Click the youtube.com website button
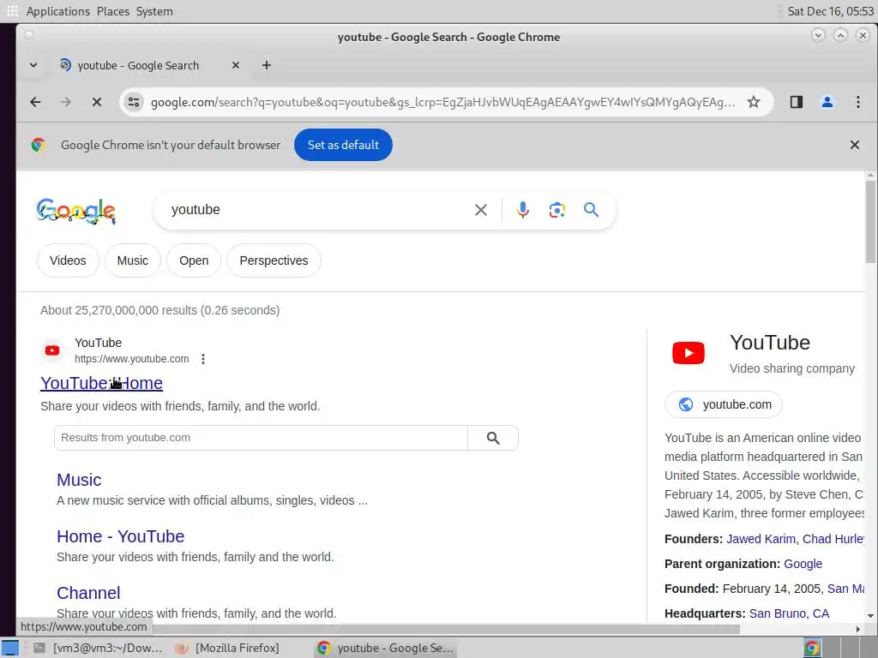The height and width of the screenshot is (658, 878). pyautogui.click(x=724, y=404)
